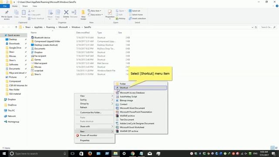Select Folder from New submenu

pyautogui.click(x=141, y=84)
